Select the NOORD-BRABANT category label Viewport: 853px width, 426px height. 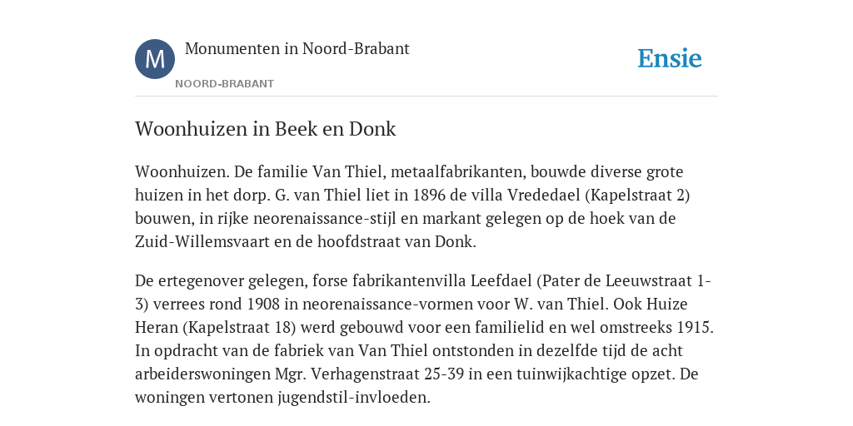click(x=225, y=84)
